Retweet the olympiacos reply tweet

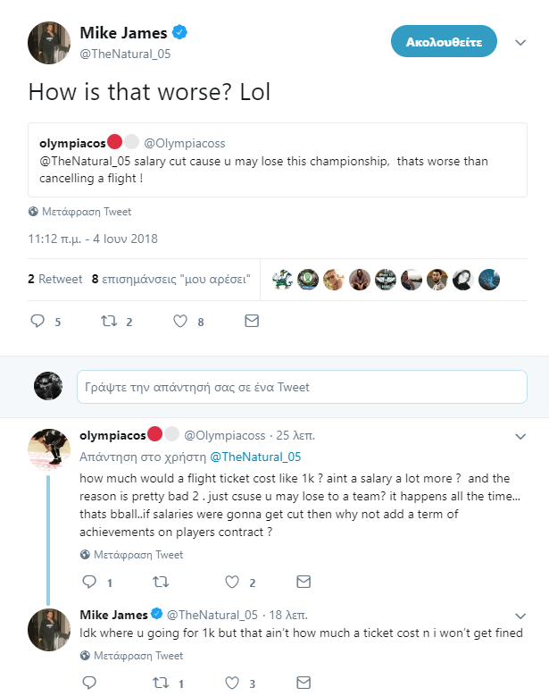[x=161, y=582]
